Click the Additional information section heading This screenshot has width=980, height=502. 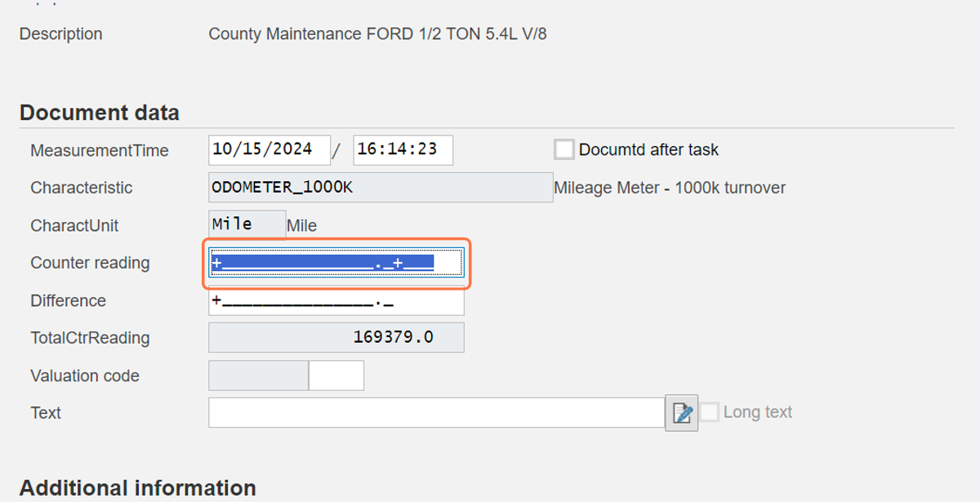pyautogui.click(x=138, y=488)
